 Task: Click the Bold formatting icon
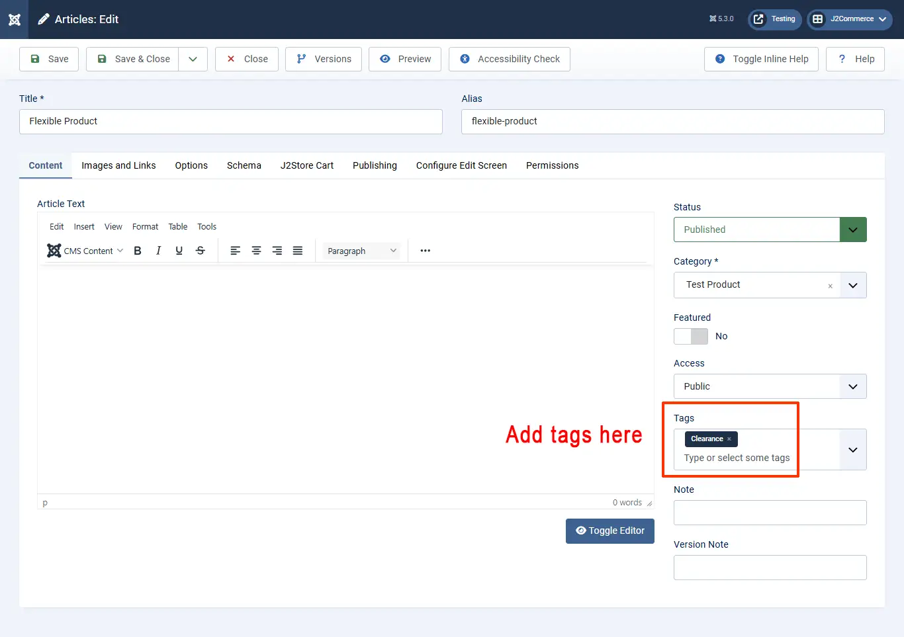coord(138,251)
